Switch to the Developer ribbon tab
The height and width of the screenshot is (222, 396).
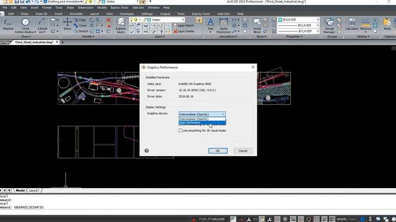tap(127, 14)
